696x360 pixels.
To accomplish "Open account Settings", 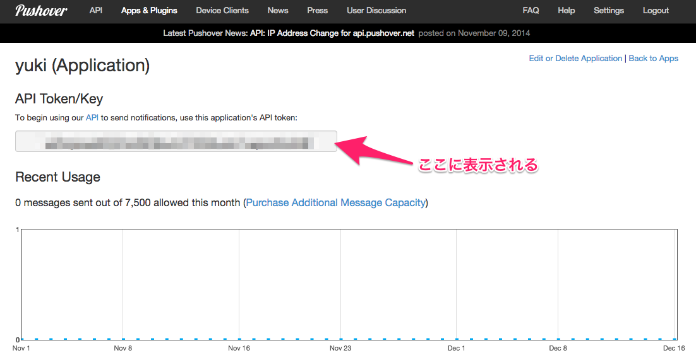I will tap(609, 10).
